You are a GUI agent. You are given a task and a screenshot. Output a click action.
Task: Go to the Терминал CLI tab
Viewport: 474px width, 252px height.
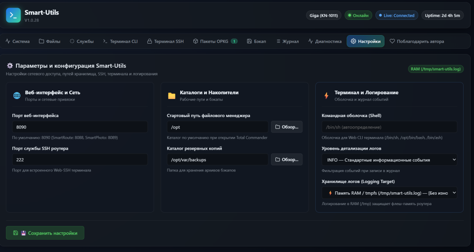click(x=120, y=41)
